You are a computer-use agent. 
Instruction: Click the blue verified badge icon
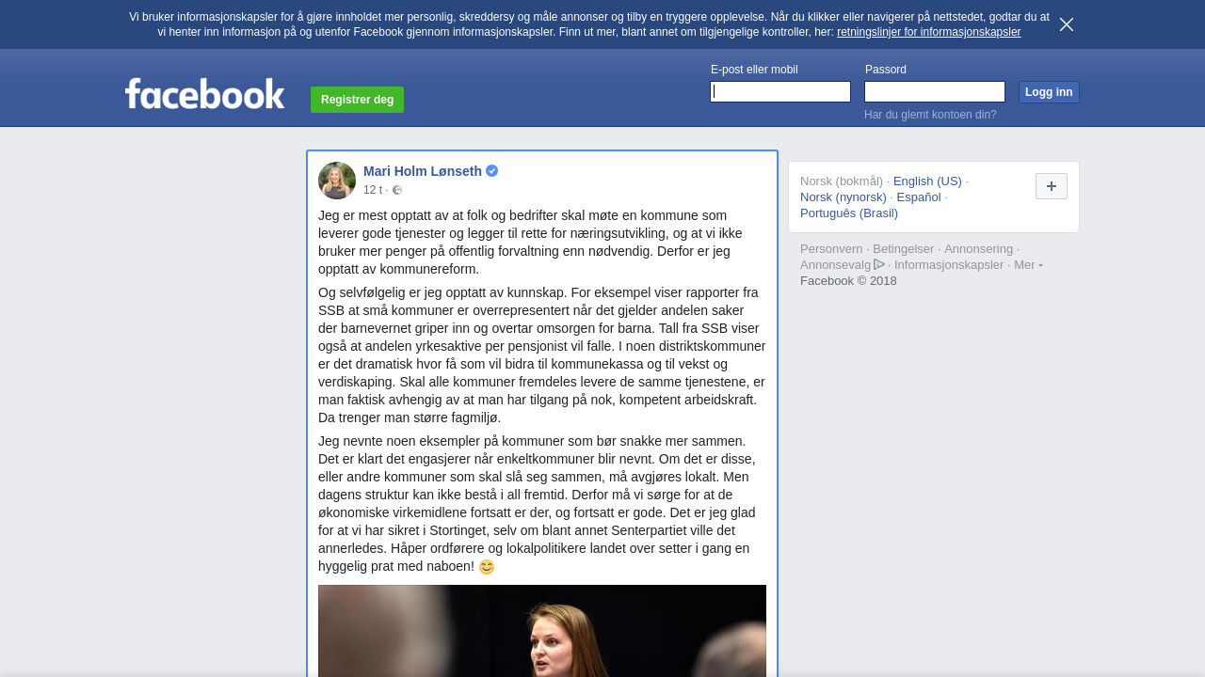click(x=491, y=171)
